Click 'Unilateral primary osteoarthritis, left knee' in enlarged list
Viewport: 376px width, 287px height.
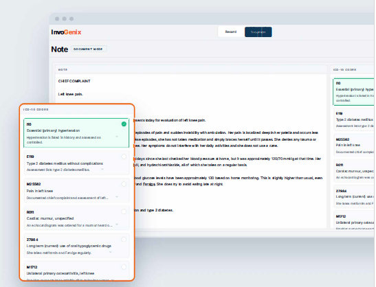[x=60, y=273]
